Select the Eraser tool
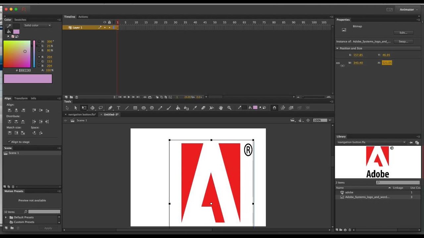The image size is (424, 238). point(203,108)
